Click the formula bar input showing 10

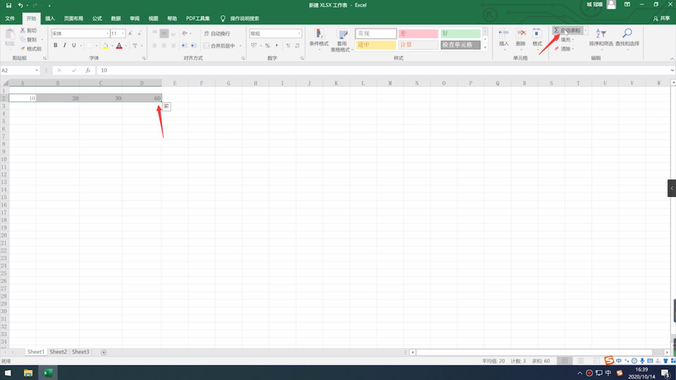pos(383,70)
